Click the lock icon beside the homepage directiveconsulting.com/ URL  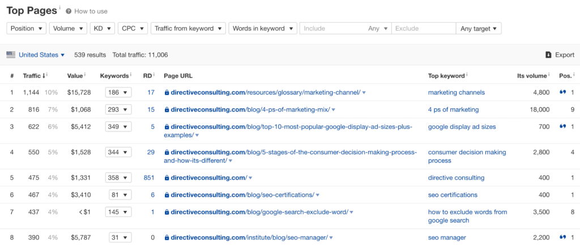click(x=167, y=178)
